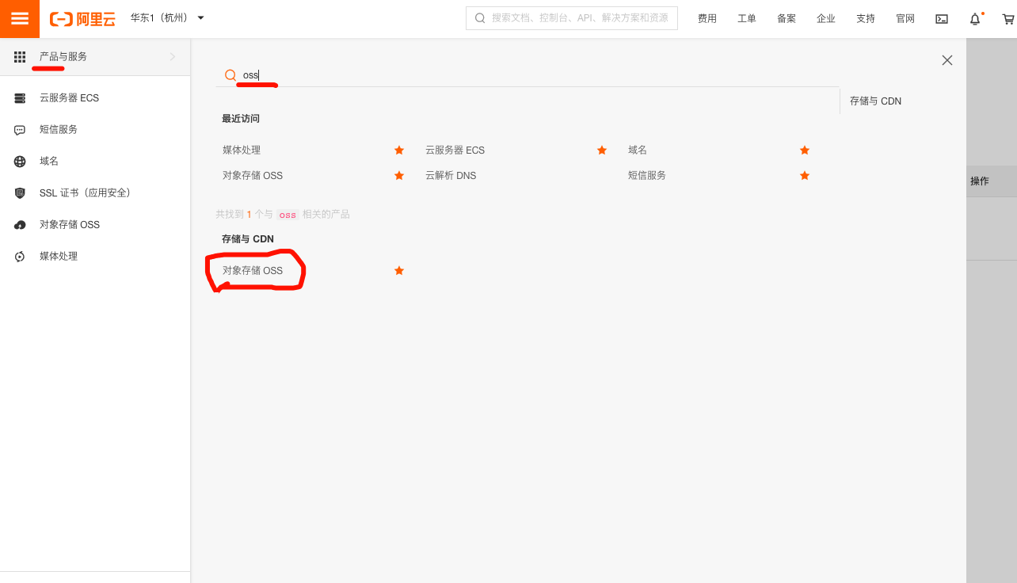This screenshot has height=583, width=1017.
Task: Open the notifications bell
Action: 975,19
